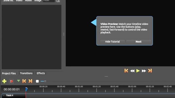Fast-forward the video preview

click(x=144, y=71)
